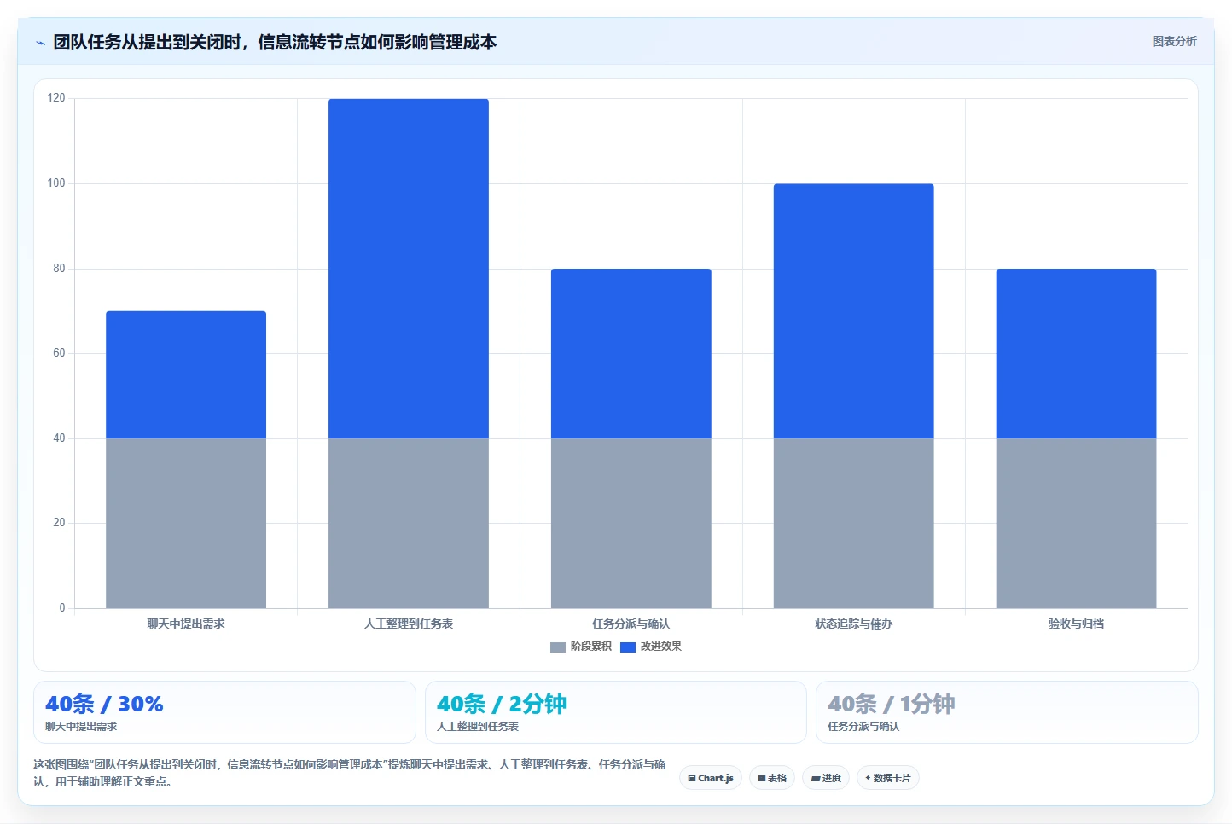The image size is (1232, 824).
Task: Select the grey bar segment for 状态追踪与催办
Action: [854, 524]
